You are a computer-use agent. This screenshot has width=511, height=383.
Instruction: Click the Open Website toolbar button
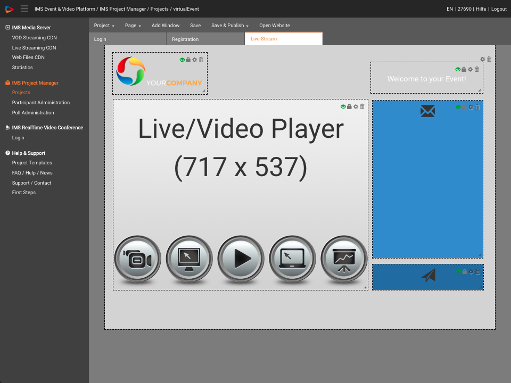pos(274,26)
